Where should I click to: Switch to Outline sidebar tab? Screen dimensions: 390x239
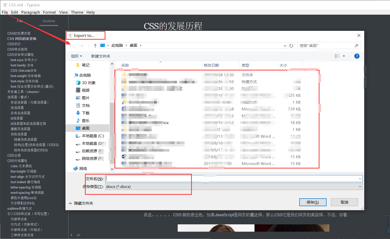pyautogui.click(x=49, y=21)
